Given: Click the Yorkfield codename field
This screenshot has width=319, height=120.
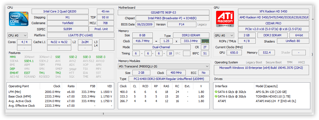Looking at the screenshot, I should 68,23.
